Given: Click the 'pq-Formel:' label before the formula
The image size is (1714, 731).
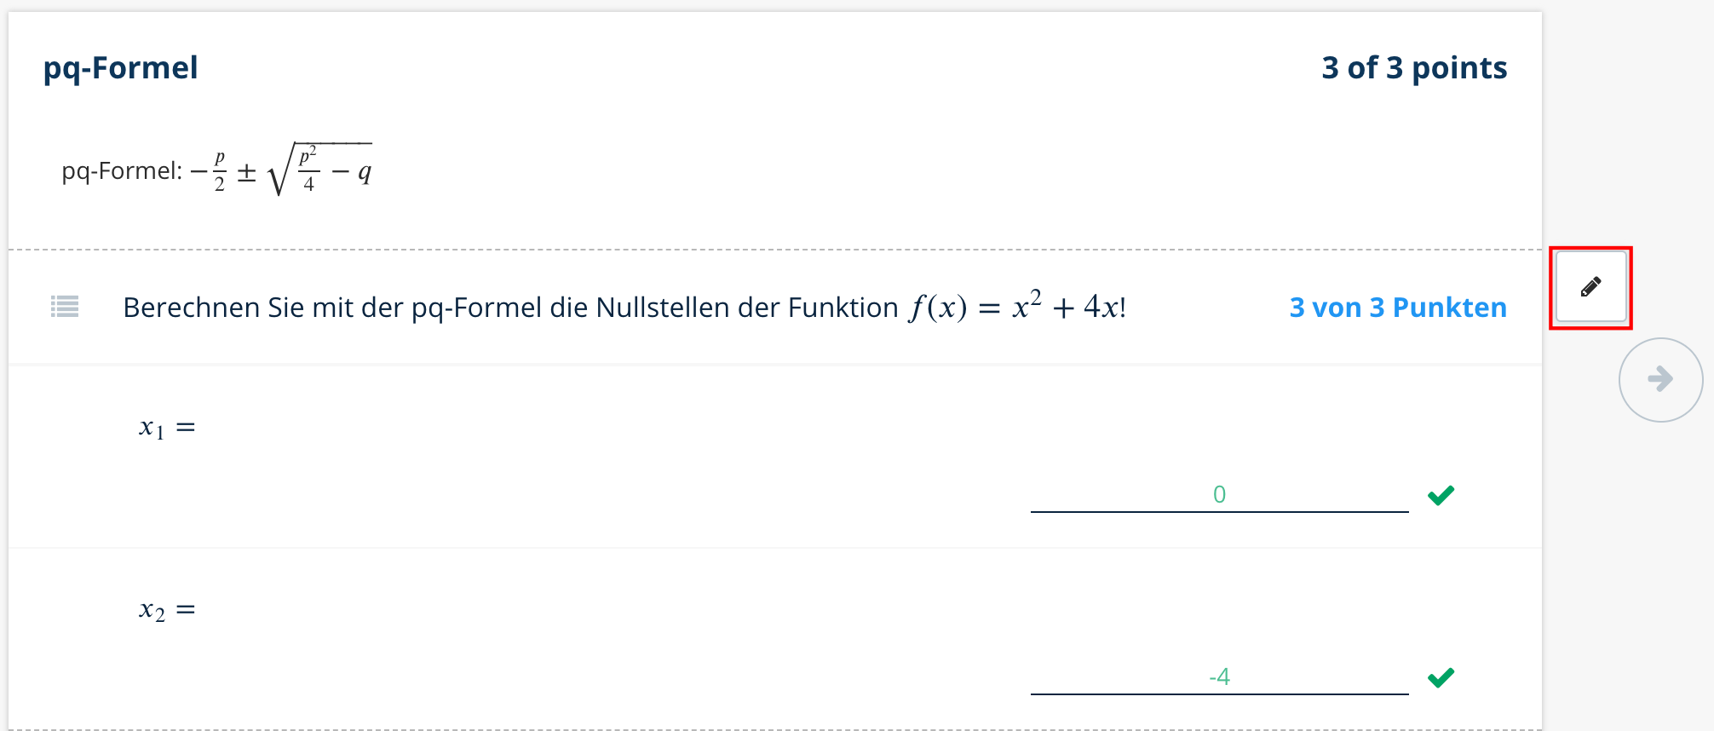Looking at the screenshot, I should coord(122,171).
